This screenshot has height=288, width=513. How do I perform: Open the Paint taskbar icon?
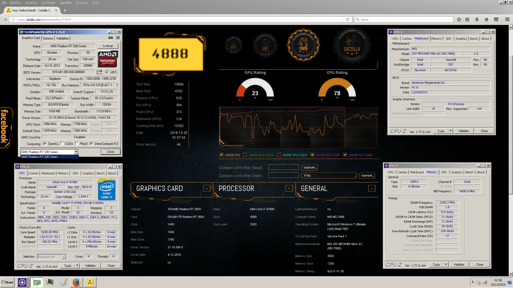(63, 282)
